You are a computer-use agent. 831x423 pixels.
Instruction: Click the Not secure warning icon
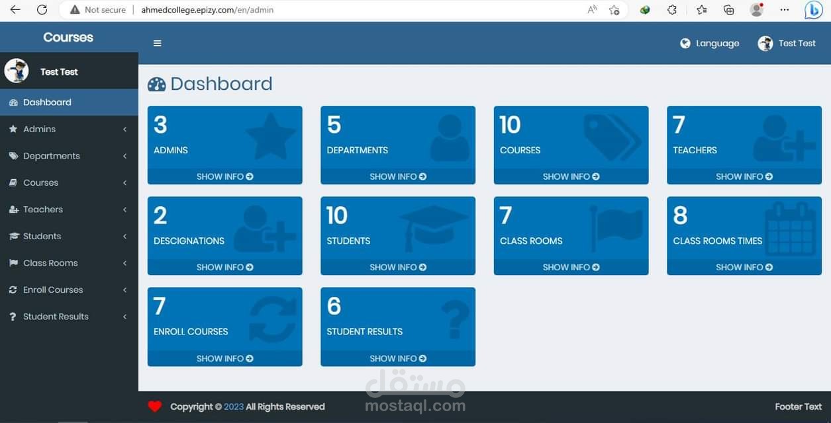tap(74, 10)
